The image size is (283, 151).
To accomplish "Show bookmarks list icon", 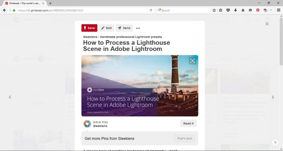I will coord(221,10).
